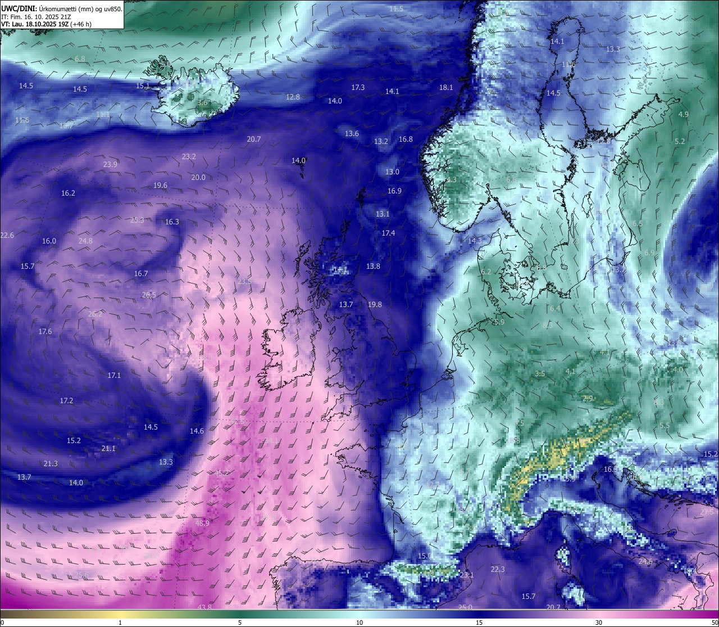The image size is (719, 627).
Task: Click the 23.9 map value
Action: click(x=110, y=164)
